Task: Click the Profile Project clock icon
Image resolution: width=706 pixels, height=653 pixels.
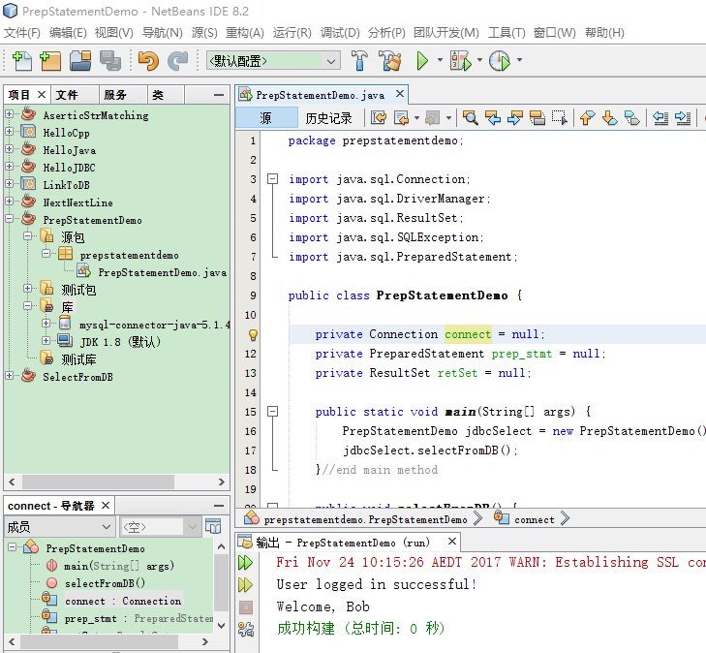Action: (499, 62)
